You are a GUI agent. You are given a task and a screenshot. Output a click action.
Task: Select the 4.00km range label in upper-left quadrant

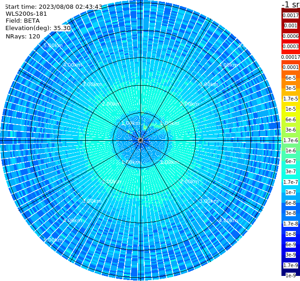pos(72,65)
